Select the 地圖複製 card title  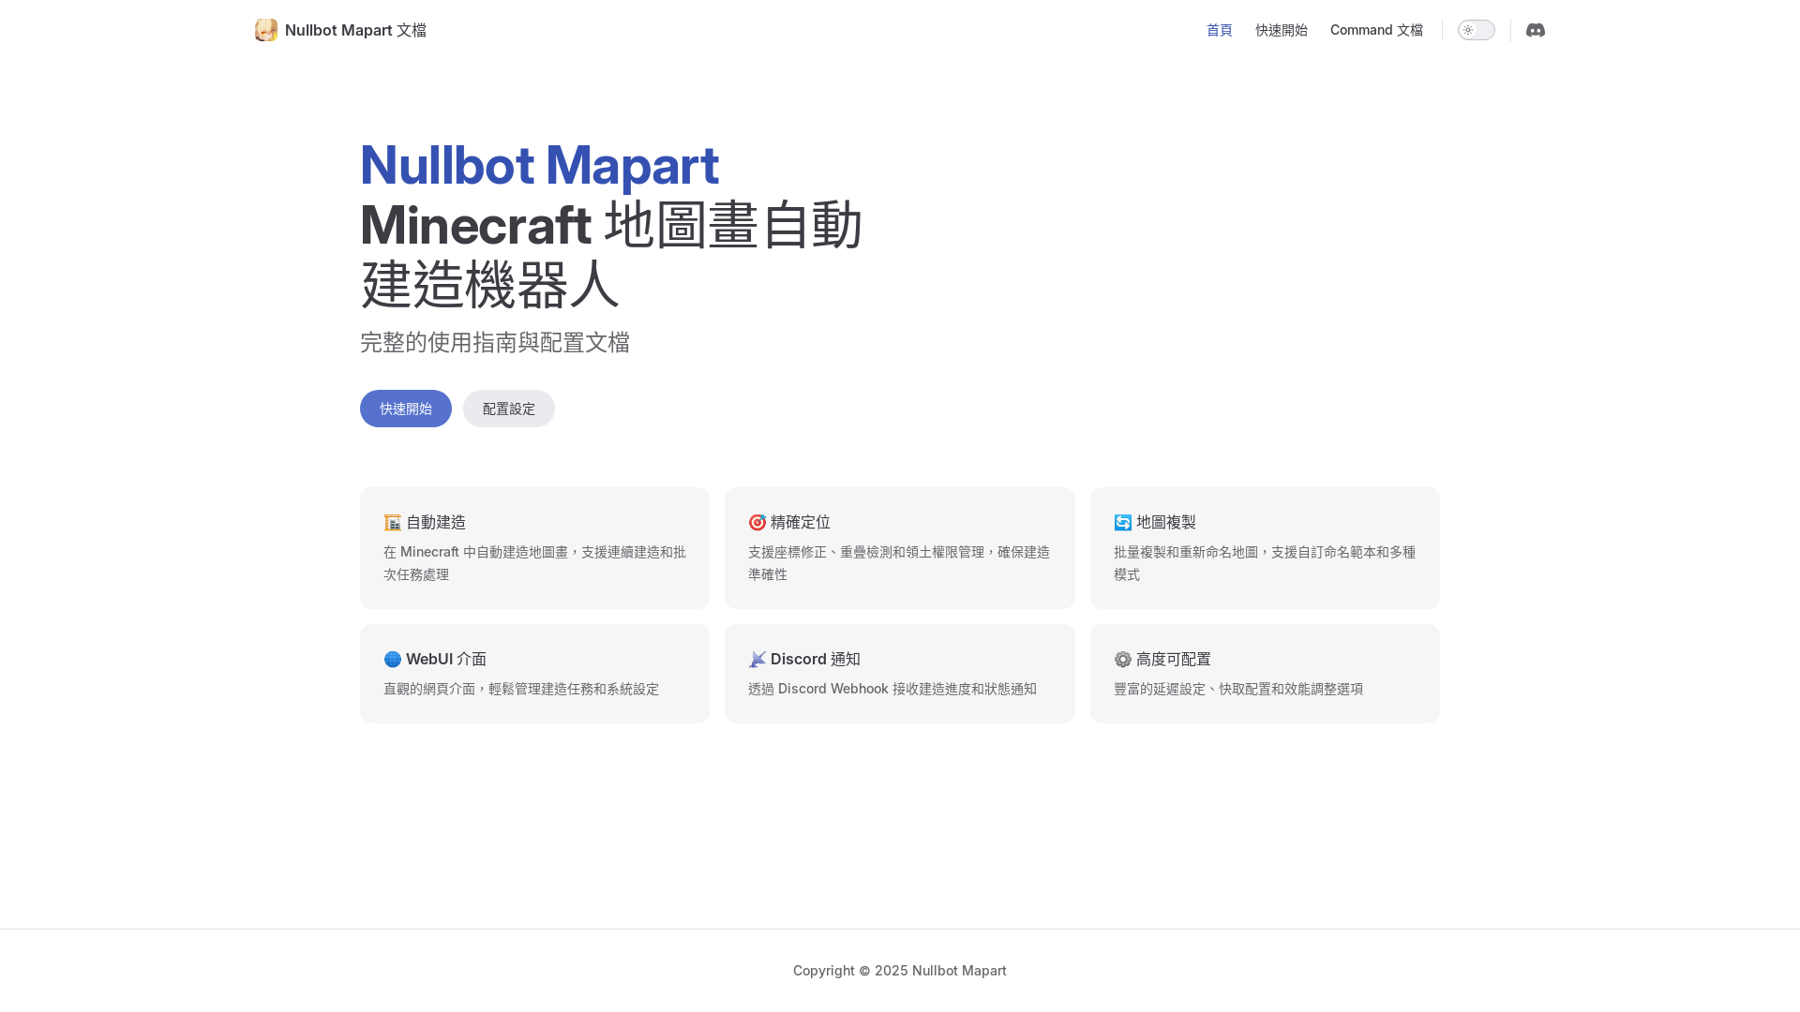tap(1166, 522)
